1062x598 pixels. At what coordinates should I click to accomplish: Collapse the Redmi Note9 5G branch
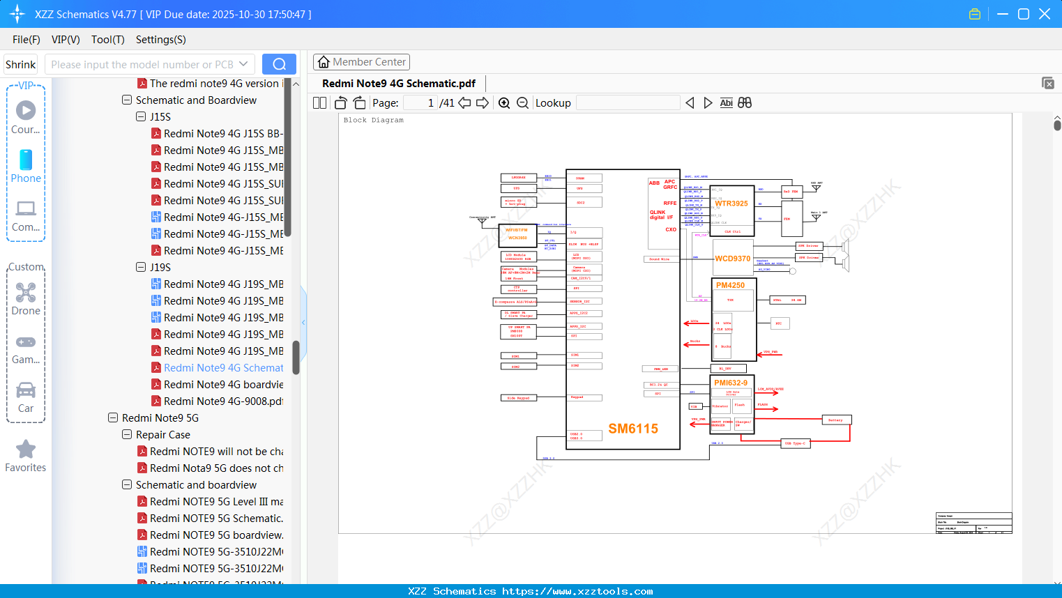112,417
